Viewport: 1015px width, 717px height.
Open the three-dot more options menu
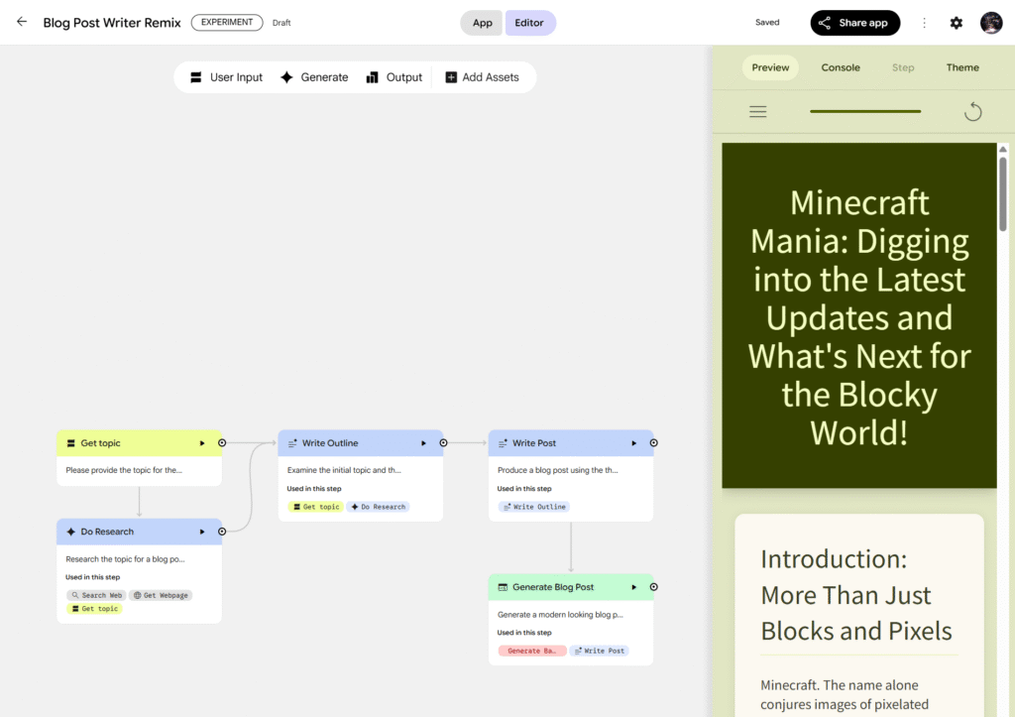point(925,23)
